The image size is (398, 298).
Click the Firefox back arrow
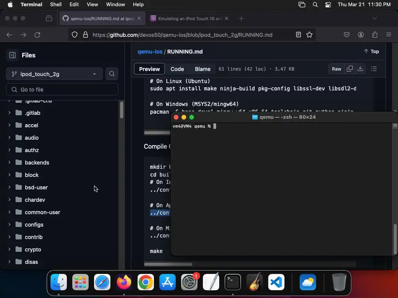coord(9,35)
